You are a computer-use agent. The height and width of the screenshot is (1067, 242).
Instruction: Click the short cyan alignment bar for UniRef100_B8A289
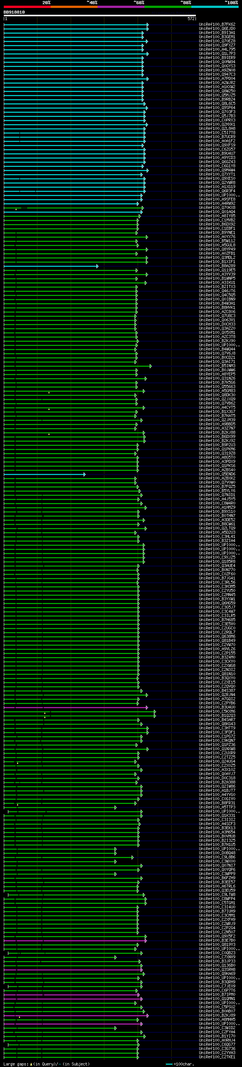tap(51, 266)
